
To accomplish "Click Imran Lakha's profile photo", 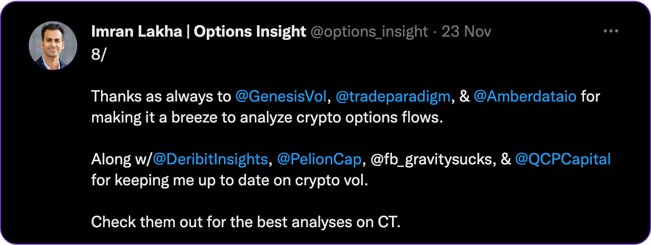I will tap(49, 46).
